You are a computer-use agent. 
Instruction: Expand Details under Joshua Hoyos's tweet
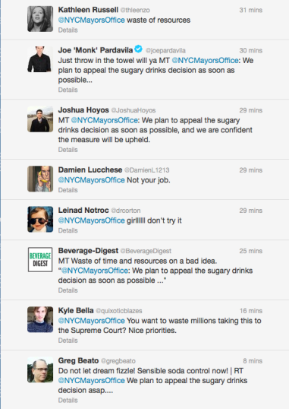pos(68,150)
